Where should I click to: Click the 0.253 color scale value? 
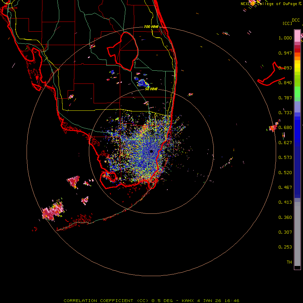click(x=285, y=247)
